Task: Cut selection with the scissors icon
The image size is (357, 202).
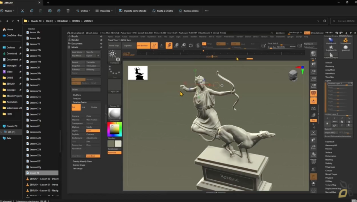Action: click(x=22, y=11)
